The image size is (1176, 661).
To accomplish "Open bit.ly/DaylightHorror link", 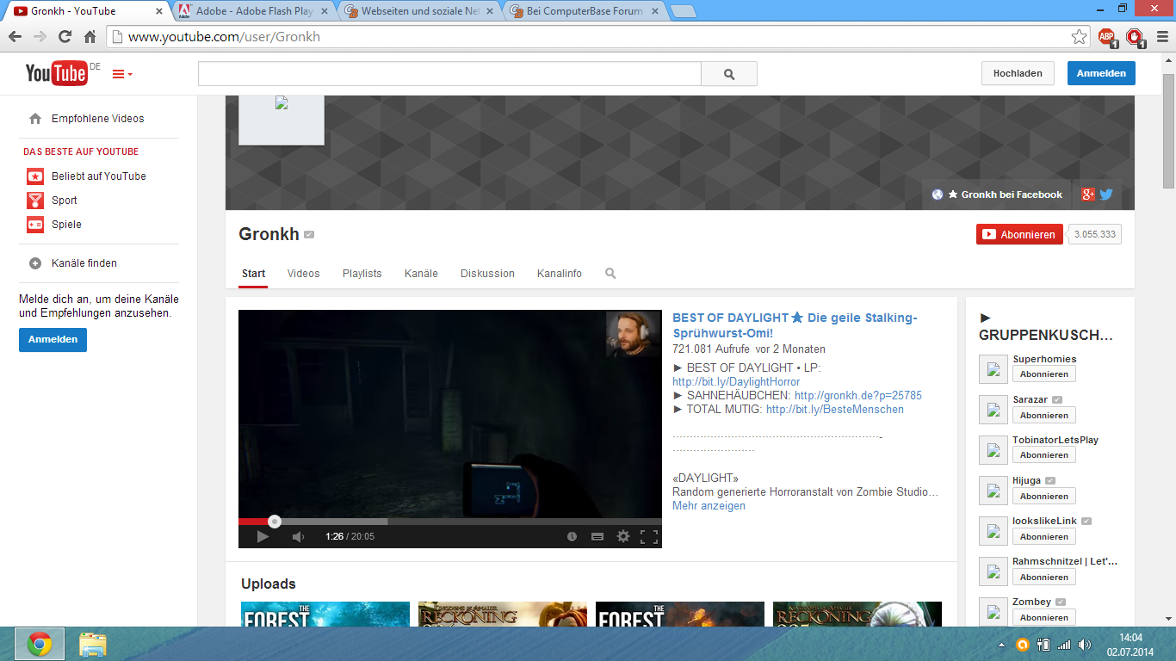I will tap(736, 381).
